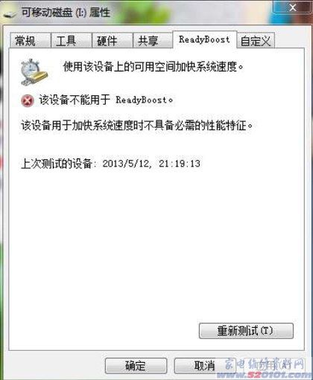The height and width of the screenshot is (380, 313).
Task: Click the apply button beside 取消
Action: tap(274, 366)
